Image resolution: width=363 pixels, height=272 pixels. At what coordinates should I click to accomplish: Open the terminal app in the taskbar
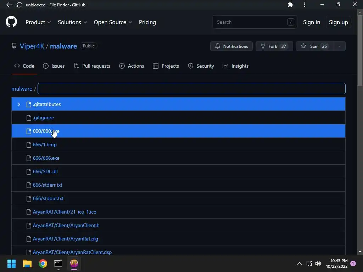tap(58, 263)
